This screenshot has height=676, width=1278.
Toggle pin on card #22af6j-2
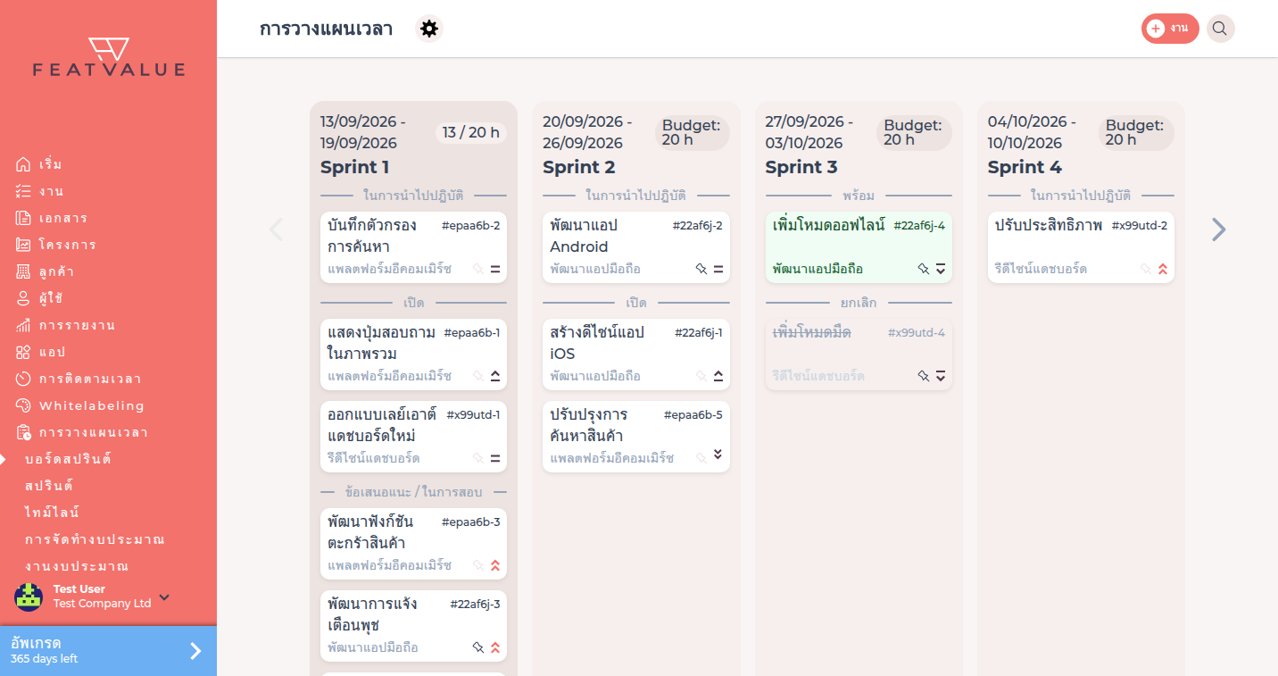click(701, 269)
